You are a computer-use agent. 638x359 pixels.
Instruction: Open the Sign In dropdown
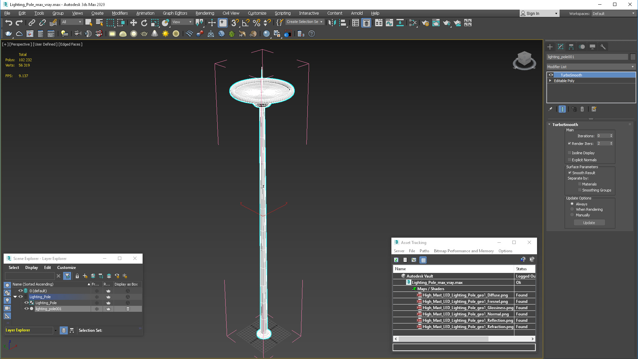click(540, 13)
